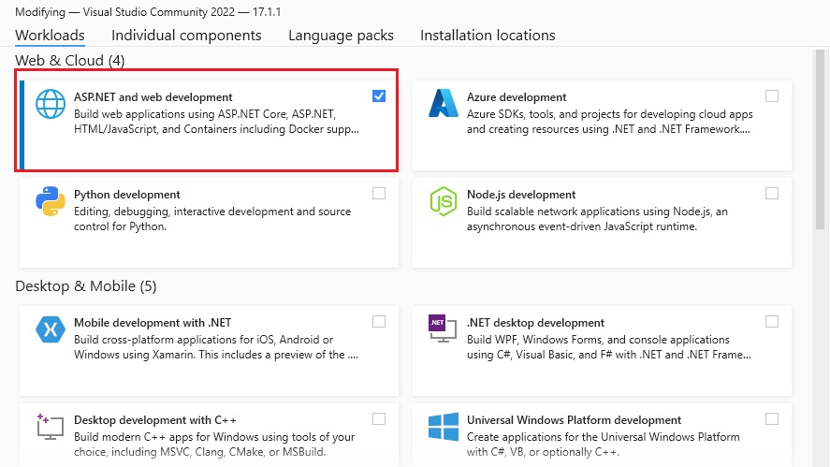This screenshot has width=830, height=467.
Task: Click the 'Build WPF, Windows Forms' description text
Action: (x=609, y=347)
